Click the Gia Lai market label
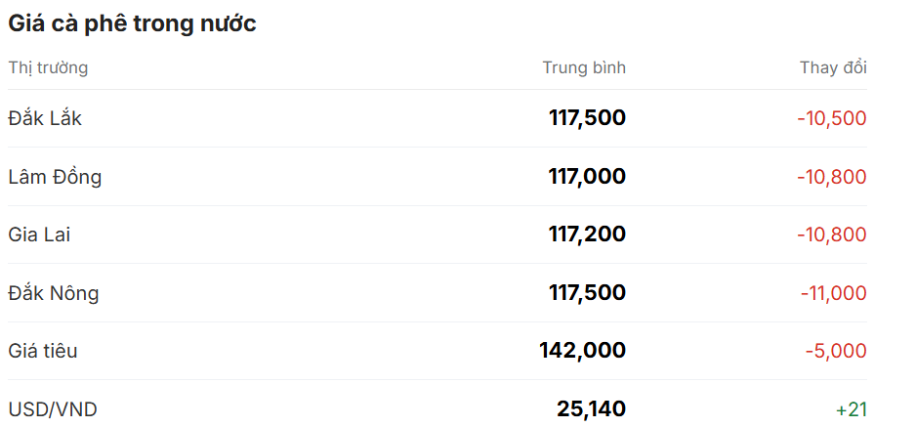Image resolution: width=916 pixels, height=427 pixels. pos(39,235)
